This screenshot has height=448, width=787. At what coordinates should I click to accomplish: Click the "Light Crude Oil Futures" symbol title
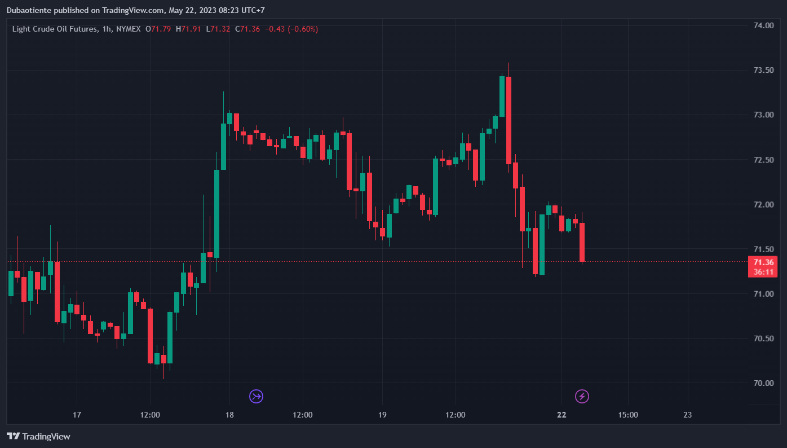pos(54,29)
